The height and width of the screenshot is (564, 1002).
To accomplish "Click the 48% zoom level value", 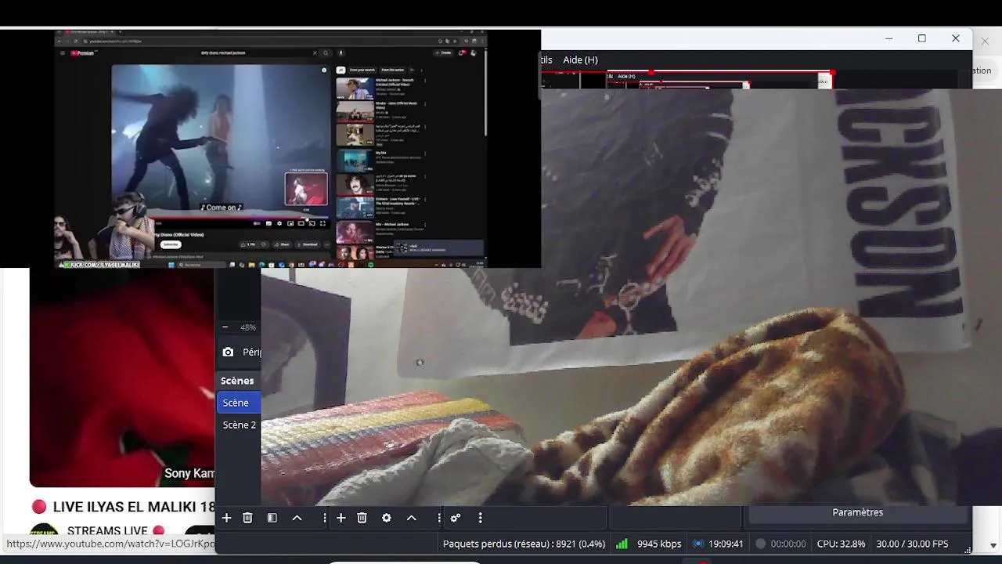I will click(248, 327).
